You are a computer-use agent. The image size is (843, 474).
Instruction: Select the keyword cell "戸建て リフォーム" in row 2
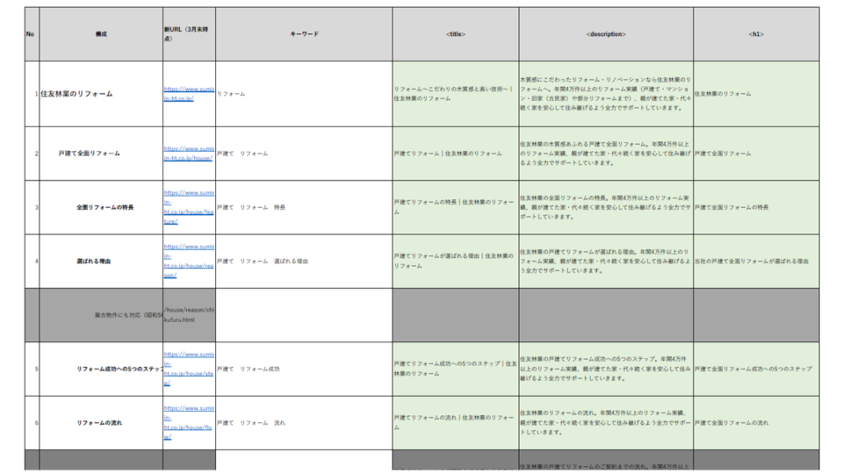pyautogui.click(x=305, y=153)
